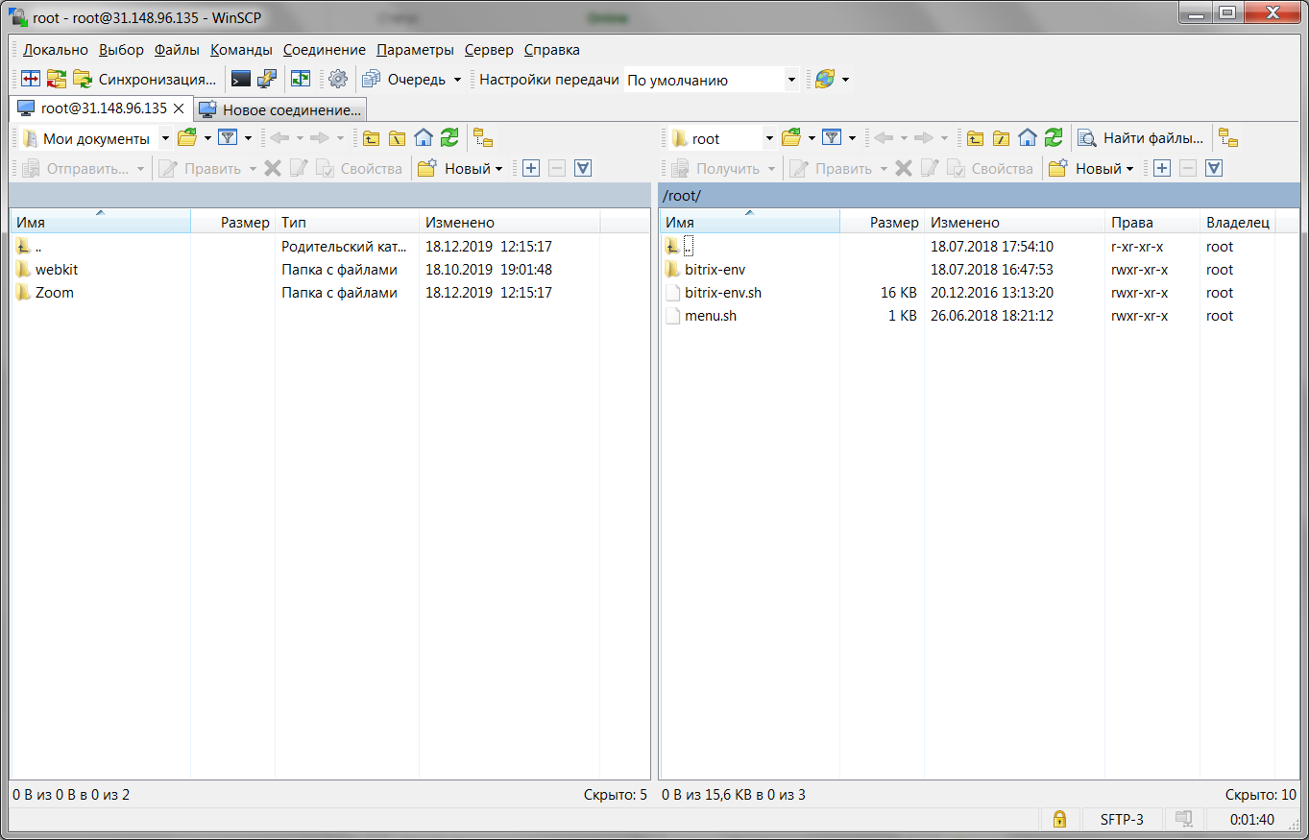Click the Очередь queue button

[404, 80]
